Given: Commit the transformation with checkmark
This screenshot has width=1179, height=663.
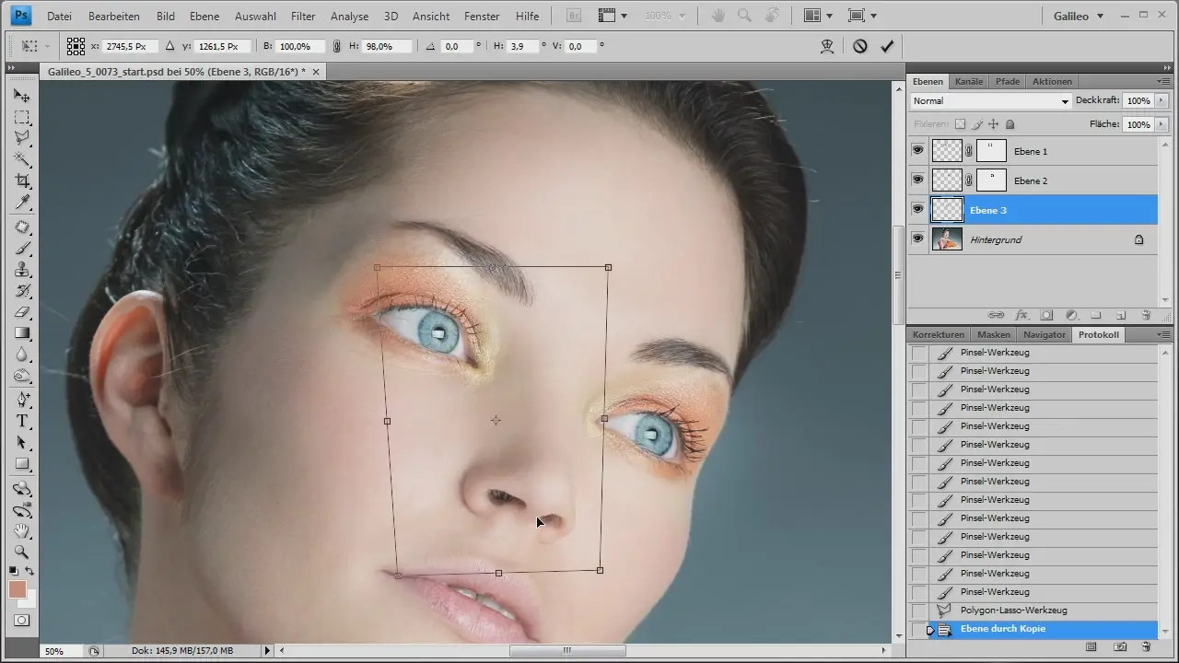Looking at the screenshot, I should tap(887, 46).
